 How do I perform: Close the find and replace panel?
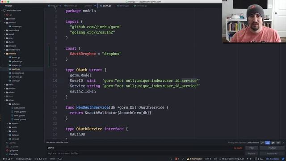click(283, 143)
